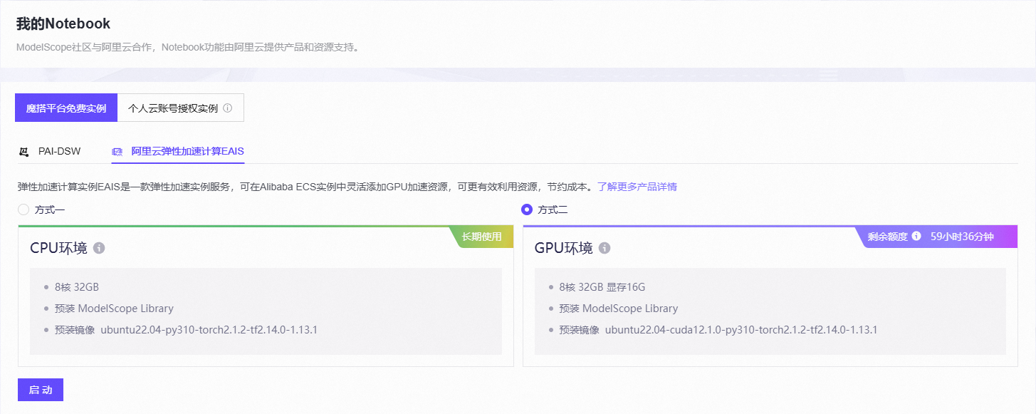This screenshot has height=414, width=1036.
Task: Click the info icon next to CPU环境
Action: coord(99,248)
